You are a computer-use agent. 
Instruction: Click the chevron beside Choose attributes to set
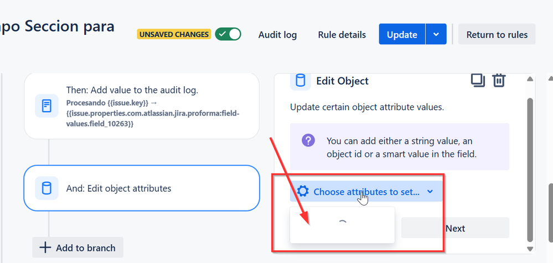click(x=430, y=192)
